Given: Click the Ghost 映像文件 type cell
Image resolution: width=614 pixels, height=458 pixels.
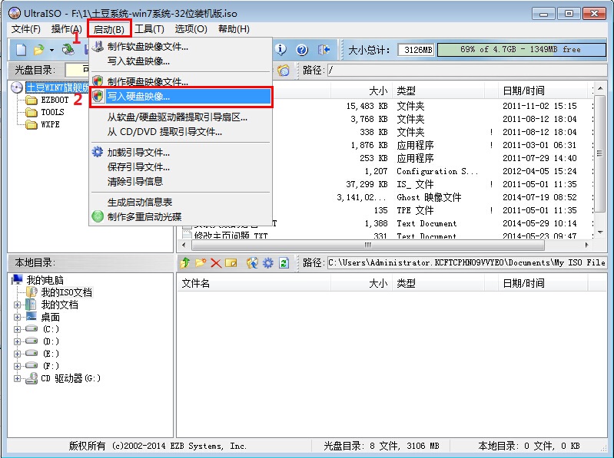Looking at the screenshot, I should tap(429, 197).
